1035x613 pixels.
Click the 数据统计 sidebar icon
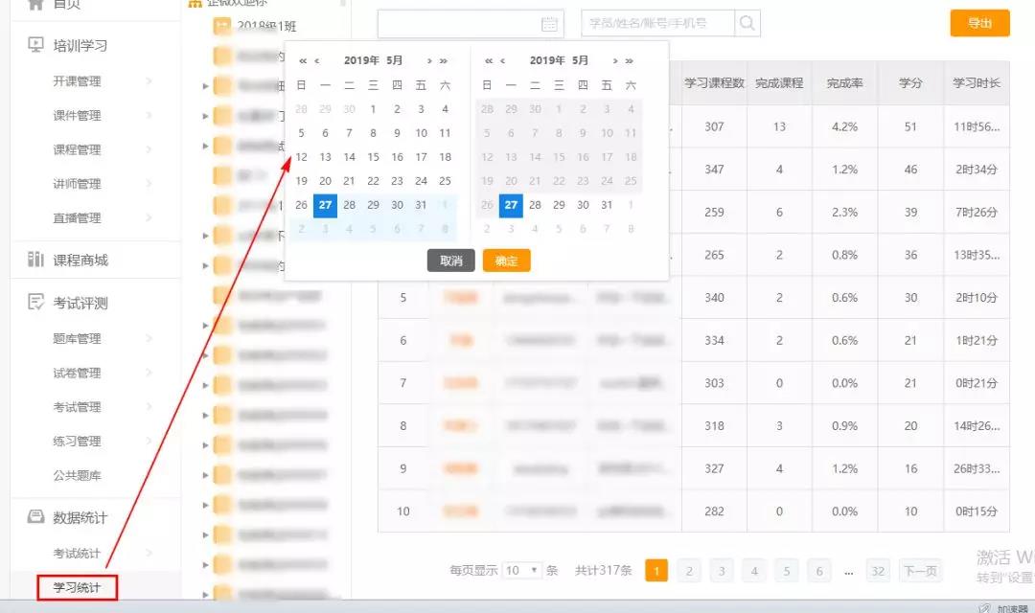tap(36, 517)
